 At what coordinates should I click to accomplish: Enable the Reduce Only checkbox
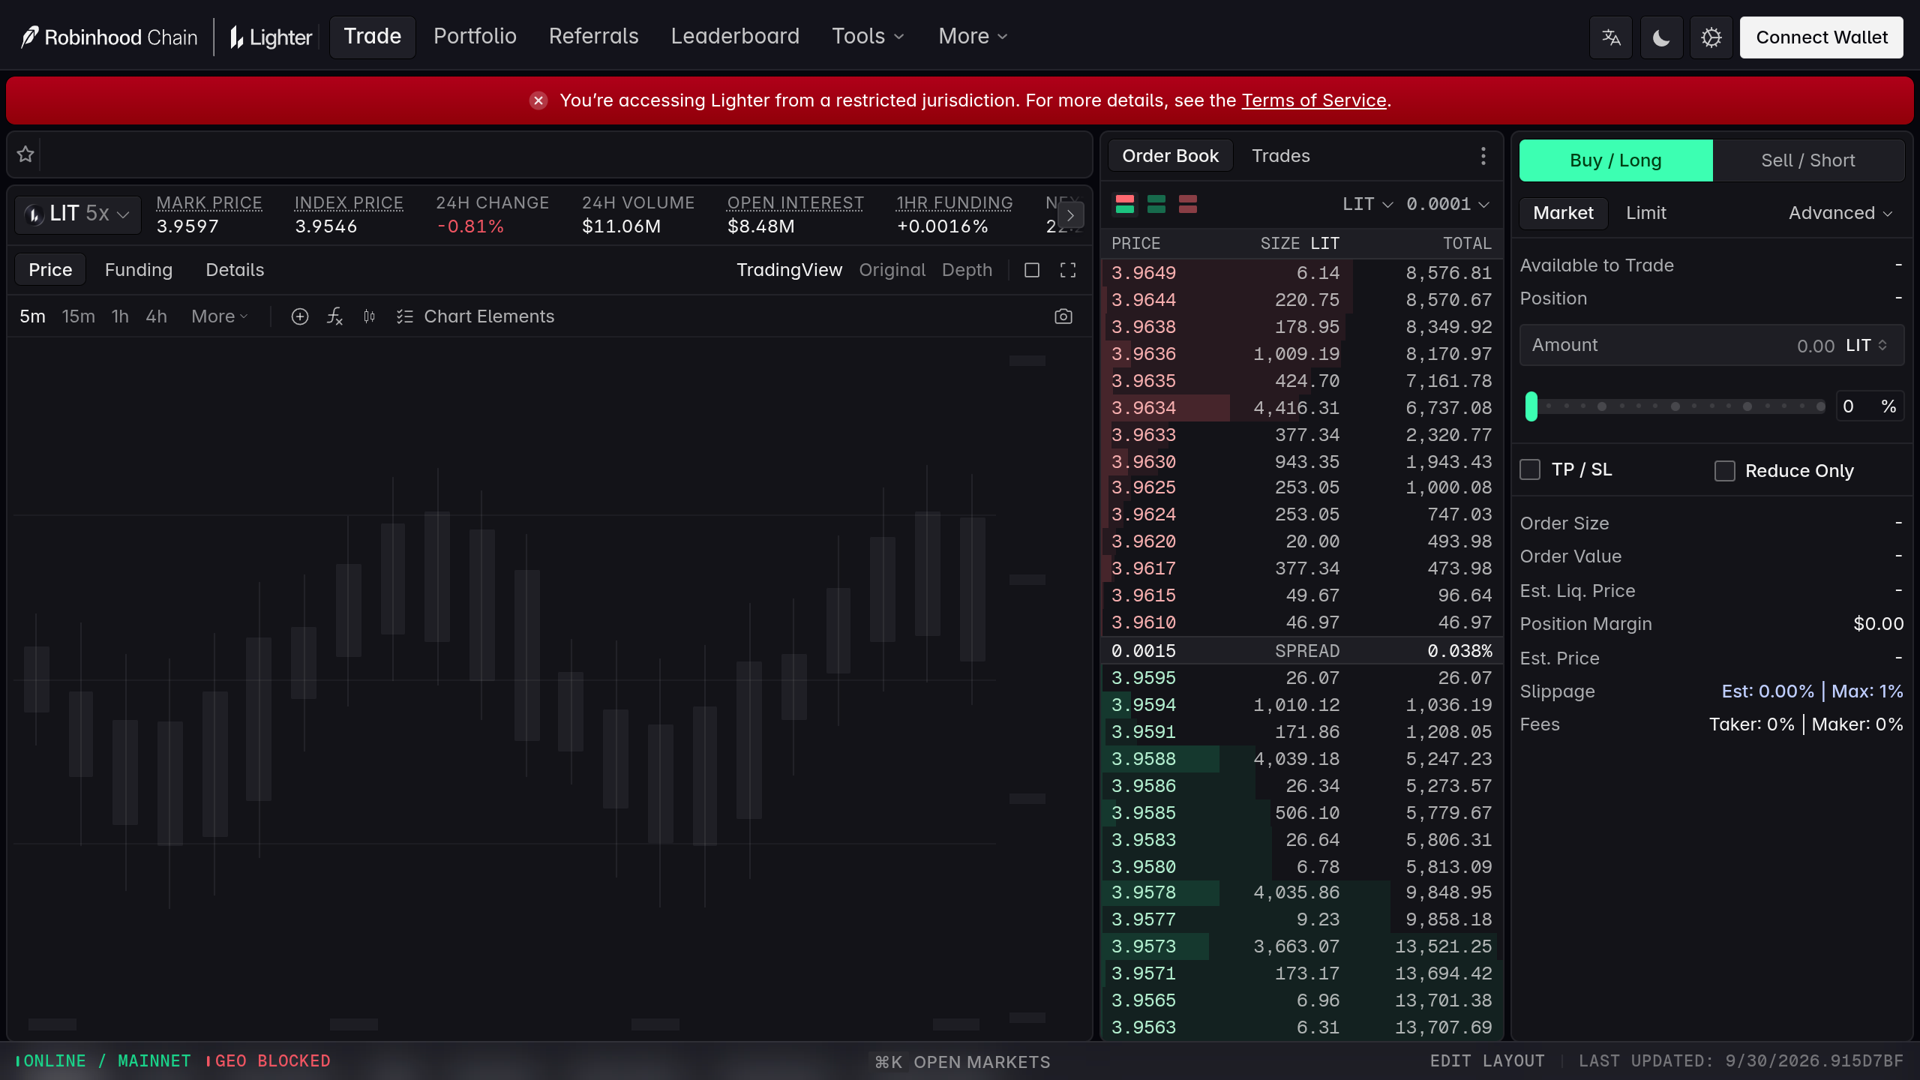[1725, 471]
